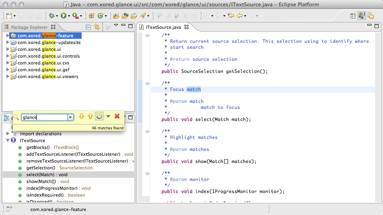This screenshot has width=383, height=215.
Task: Toggle Link with Editor in Package Explorer
Action: coord(97,27)
